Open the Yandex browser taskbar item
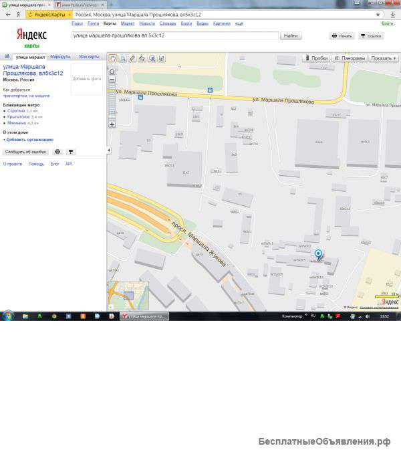 pyautogui.click(x=144, y=316)
